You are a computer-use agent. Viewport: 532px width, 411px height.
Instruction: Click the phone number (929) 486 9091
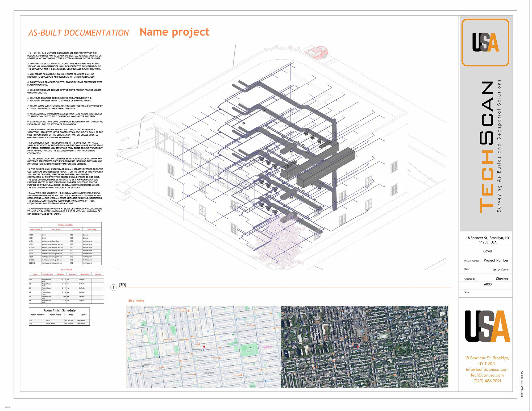(x=487, y=381)
